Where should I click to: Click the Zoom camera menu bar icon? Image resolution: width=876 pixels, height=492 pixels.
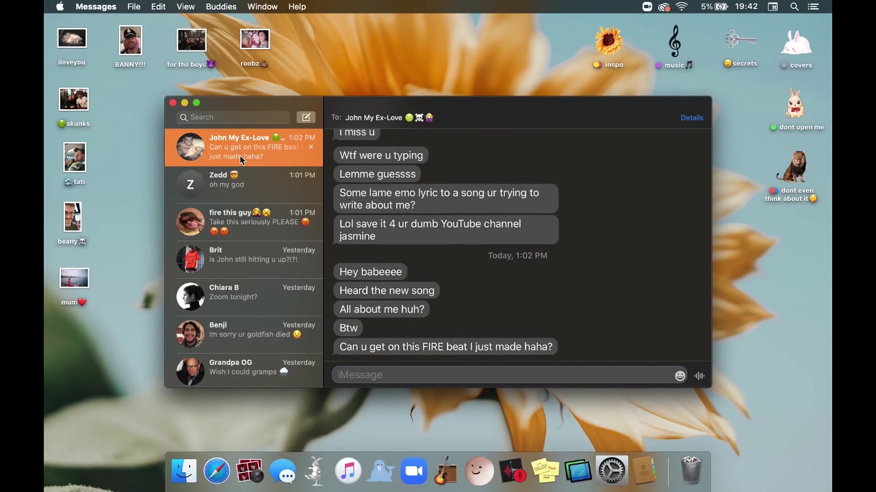pyautogui.click(x=647, y=6)
